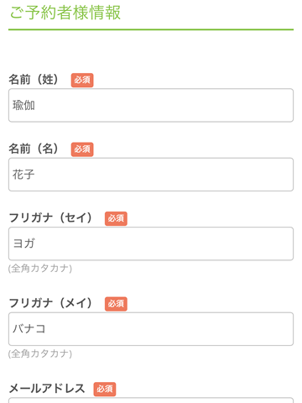This screenshot has width=302, height=403.
Task: Click the メールアドレス input at bottom edge
Action: [x=151, y=400]
